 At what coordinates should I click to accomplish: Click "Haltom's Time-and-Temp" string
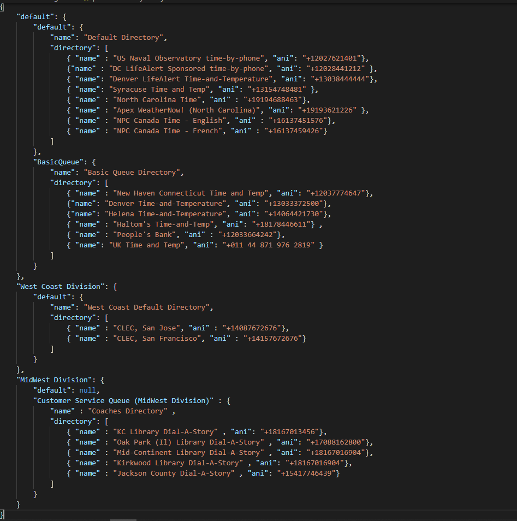point(163,224)
